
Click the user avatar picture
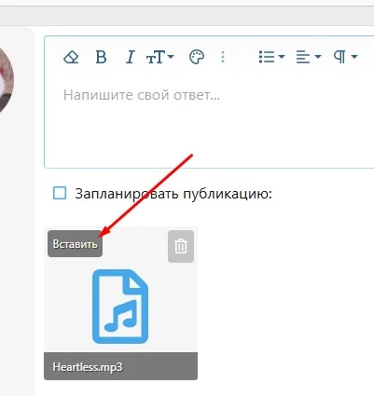coord(7,81)
